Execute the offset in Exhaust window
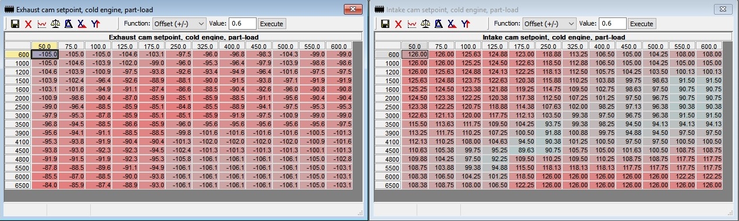This screenshot has width=739, height=221. (272, 24)
